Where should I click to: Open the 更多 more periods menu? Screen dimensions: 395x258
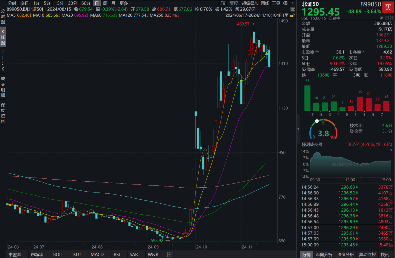124,3
